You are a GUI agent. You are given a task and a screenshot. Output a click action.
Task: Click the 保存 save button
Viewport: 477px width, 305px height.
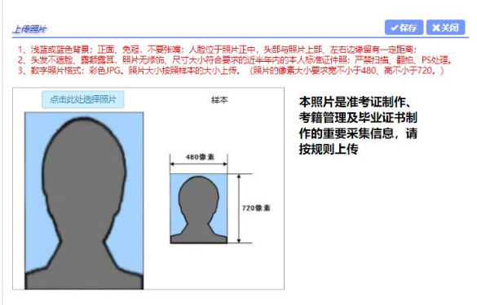(x=404, y=28)
